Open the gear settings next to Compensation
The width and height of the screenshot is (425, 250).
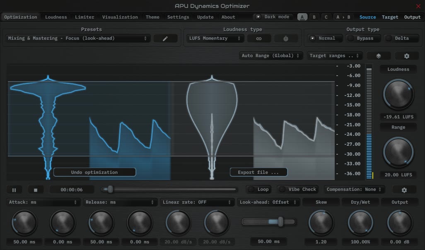[x=404, y=190]
